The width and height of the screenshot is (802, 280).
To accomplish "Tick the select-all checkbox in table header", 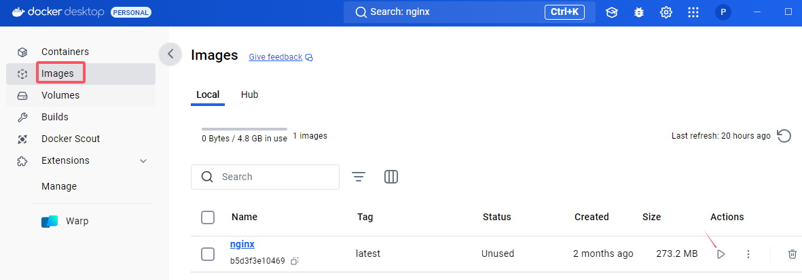I will pos(208,217).
